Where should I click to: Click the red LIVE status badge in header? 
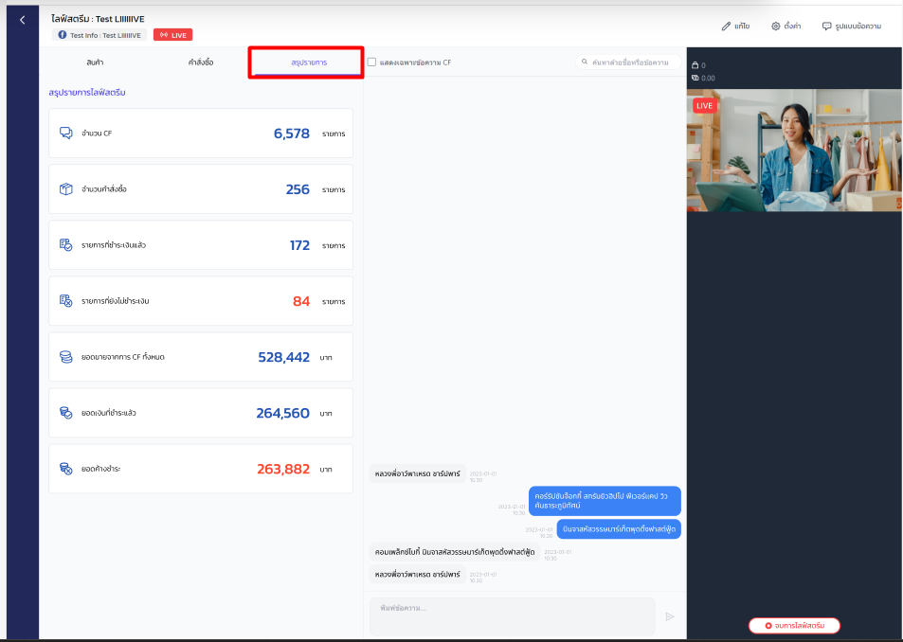coord(173,35)
